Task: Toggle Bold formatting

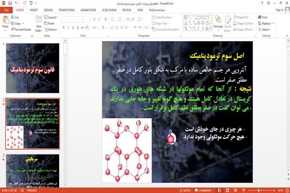Action: pyautogui.click(x=63, y=28)
